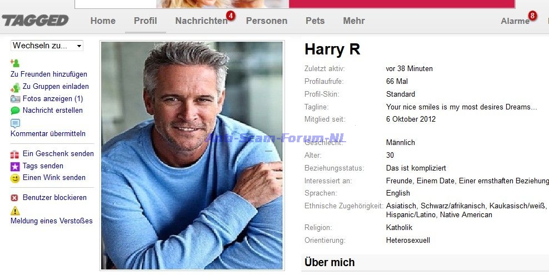Click the blue comment icon above Kommentar übermitteln
The width and height of the screenshot is (549, 275).
click(15, 123)
